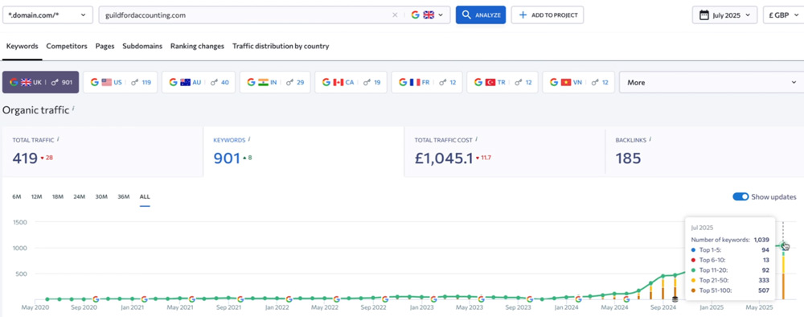Click info icon beside Backlinks

pos(650,138)
